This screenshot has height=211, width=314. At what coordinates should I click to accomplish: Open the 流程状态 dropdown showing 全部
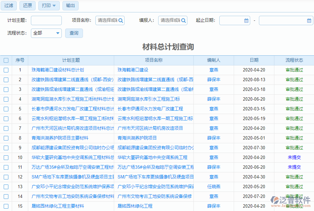pyautogui.click(x=46, y=33)
